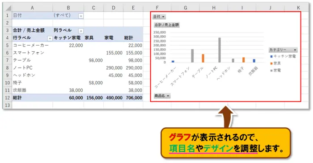Select row 12 header

(x=8, y=98)
